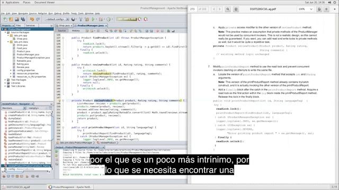Expand the config.properties node
The image size is (339, 190).
pos(11,70)
